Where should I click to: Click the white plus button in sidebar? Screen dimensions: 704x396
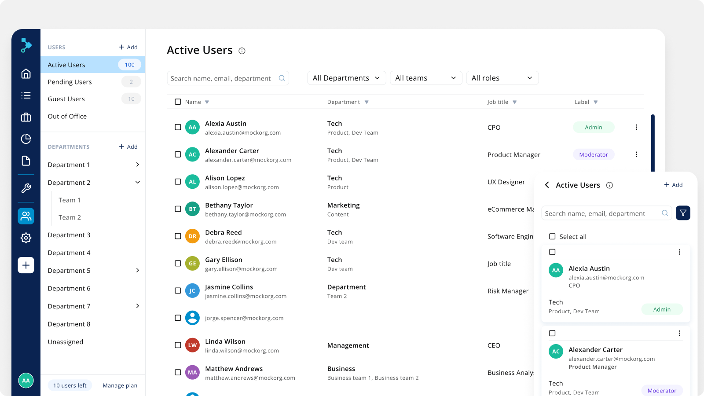[26, 265]
